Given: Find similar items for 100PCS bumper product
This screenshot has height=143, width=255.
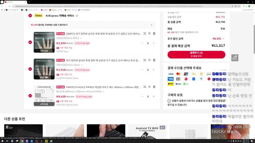Looking at the screenshot, I should coord(145,34).
